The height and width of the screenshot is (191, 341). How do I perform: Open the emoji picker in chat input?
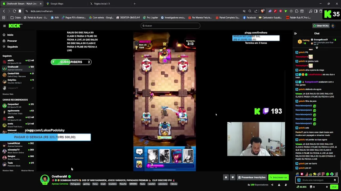click(x=335, y=180)
